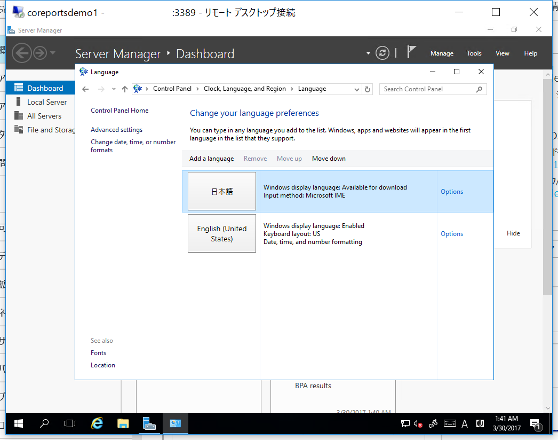This screenshot has width=558, height=440.
Task: Open Action Center notification icon
Action: coord(535,424)
